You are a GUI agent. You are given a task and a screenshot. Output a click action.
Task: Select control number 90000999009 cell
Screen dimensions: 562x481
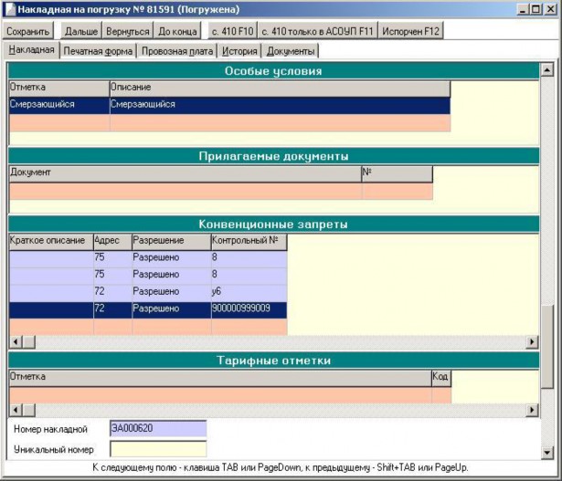(249, 309)
